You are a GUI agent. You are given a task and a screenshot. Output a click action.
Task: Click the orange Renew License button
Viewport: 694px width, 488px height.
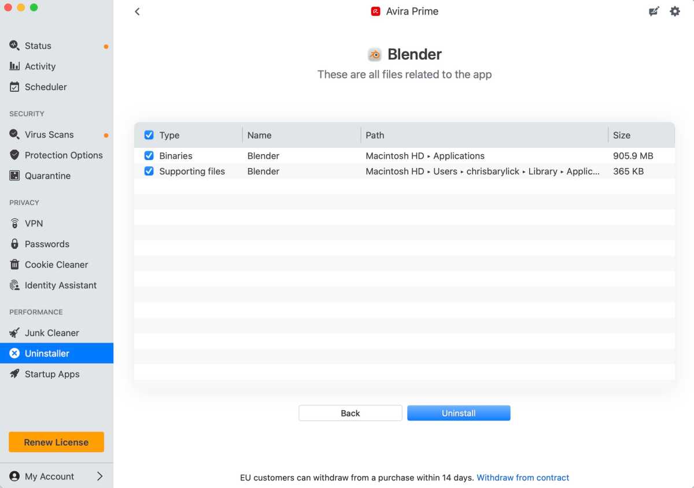56,442
